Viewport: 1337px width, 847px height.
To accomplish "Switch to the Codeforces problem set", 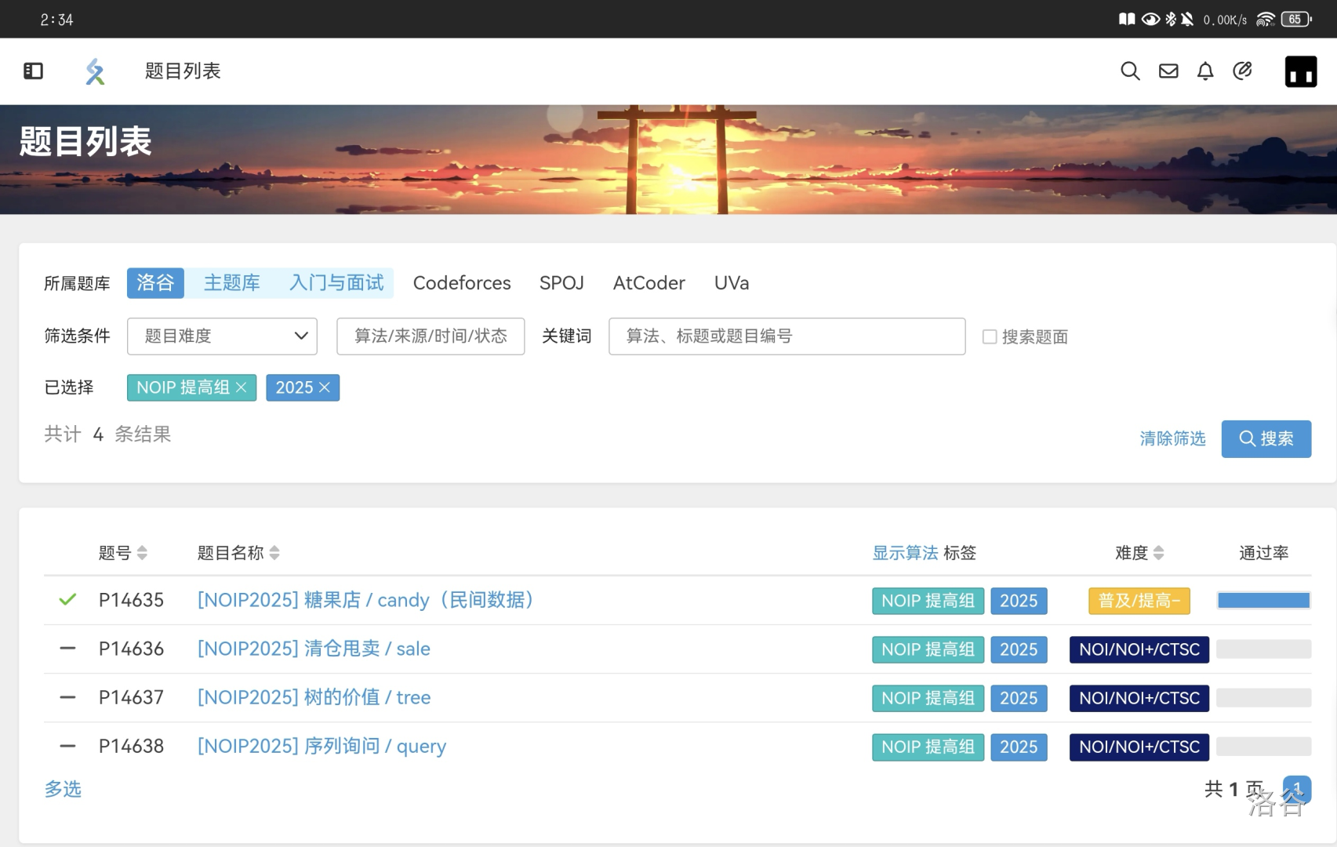I will click(461, 283).
